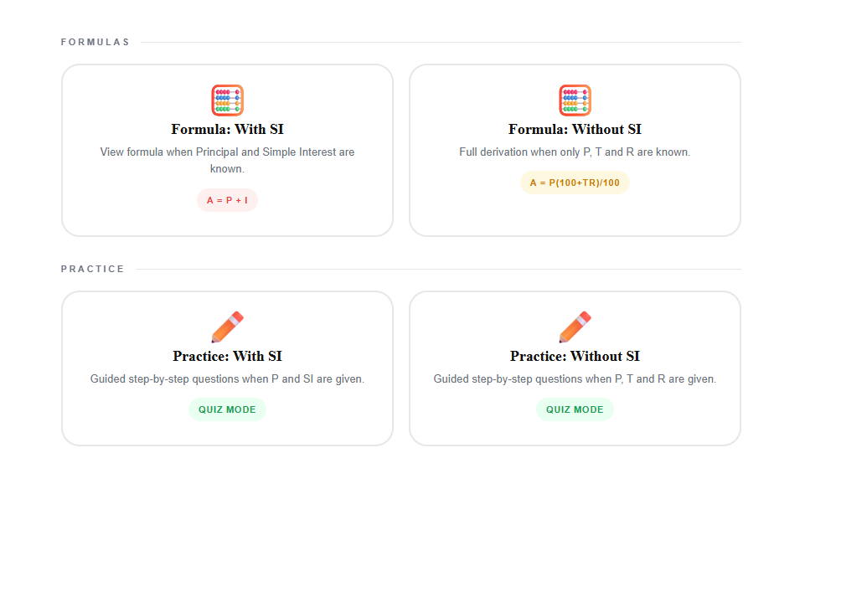The image size is (841, 592).
Task: Click the abacus icon above Formula: Without SI
Action: point(575,100)
